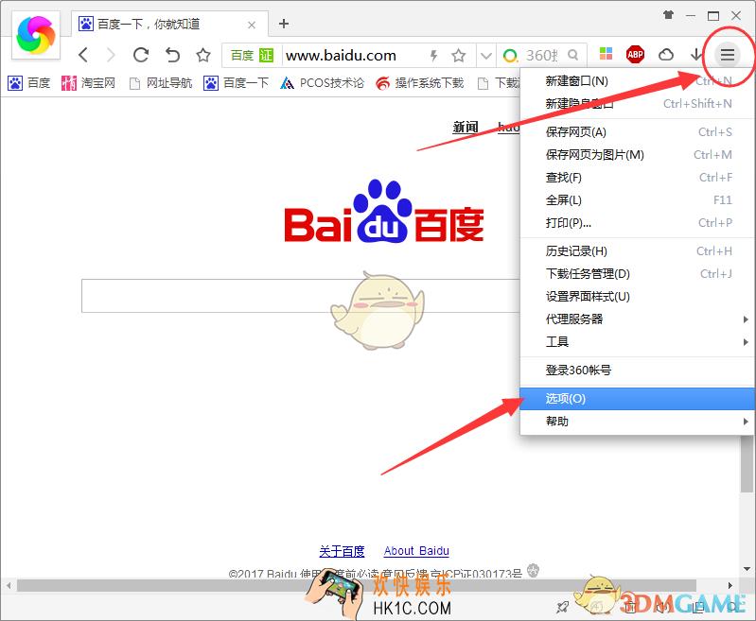Screen dimensions: 756x621
Task: Click 登录360帐号 menu item
Action: (x=638, y=370)
